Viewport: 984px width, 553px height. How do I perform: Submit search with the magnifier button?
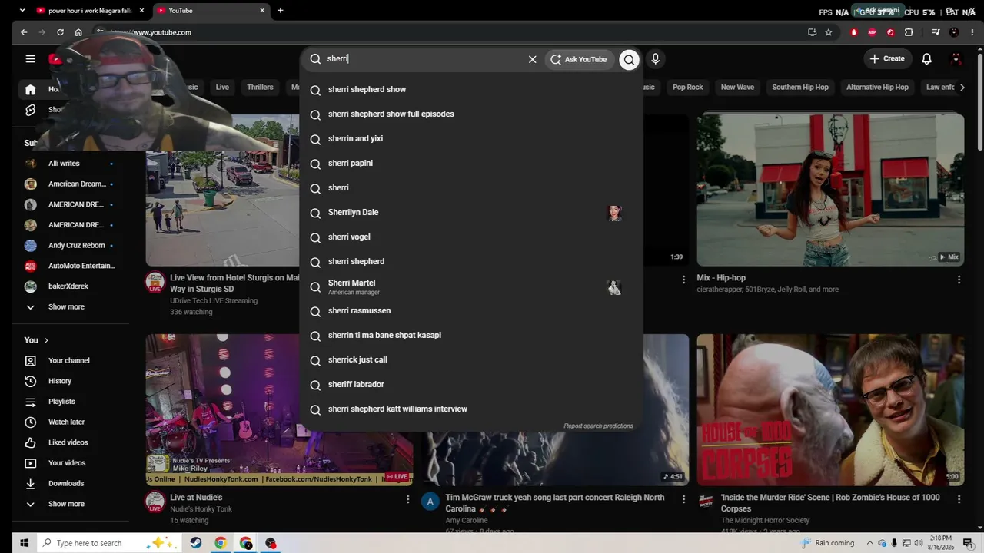click(629, 59)
